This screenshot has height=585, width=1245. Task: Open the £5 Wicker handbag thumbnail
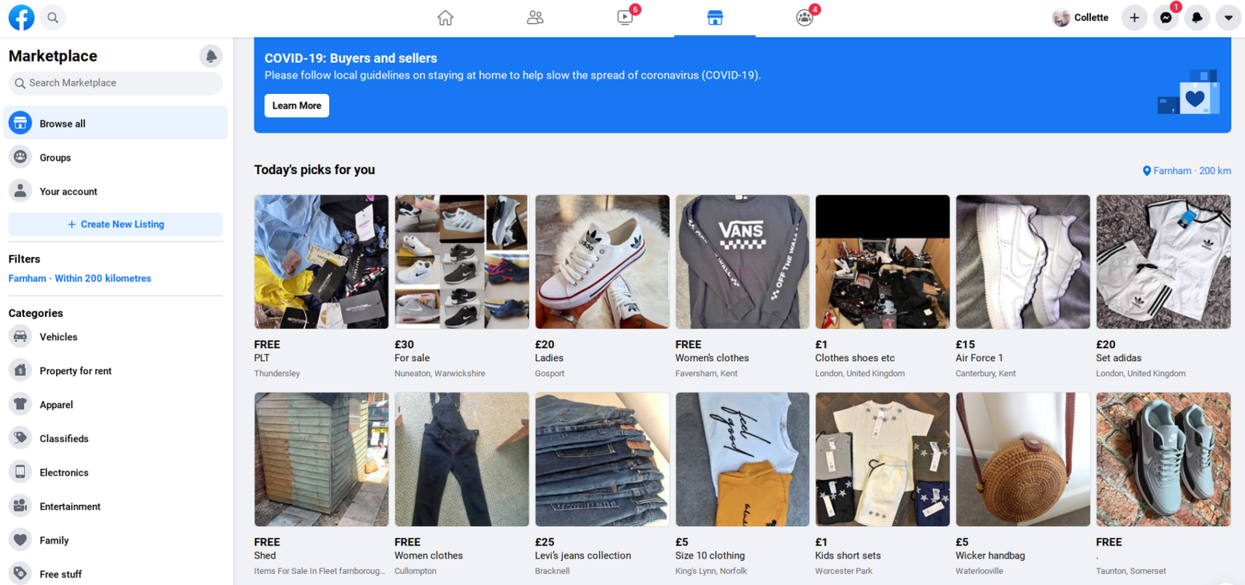point(1023,459)
